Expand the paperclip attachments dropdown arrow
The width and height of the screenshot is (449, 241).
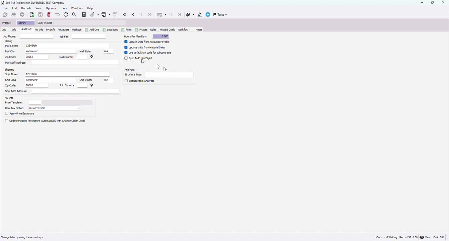[x=98, y=15]
